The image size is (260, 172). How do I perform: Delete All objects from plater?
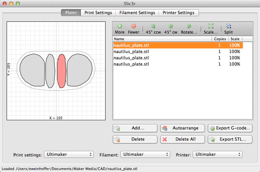183,139
